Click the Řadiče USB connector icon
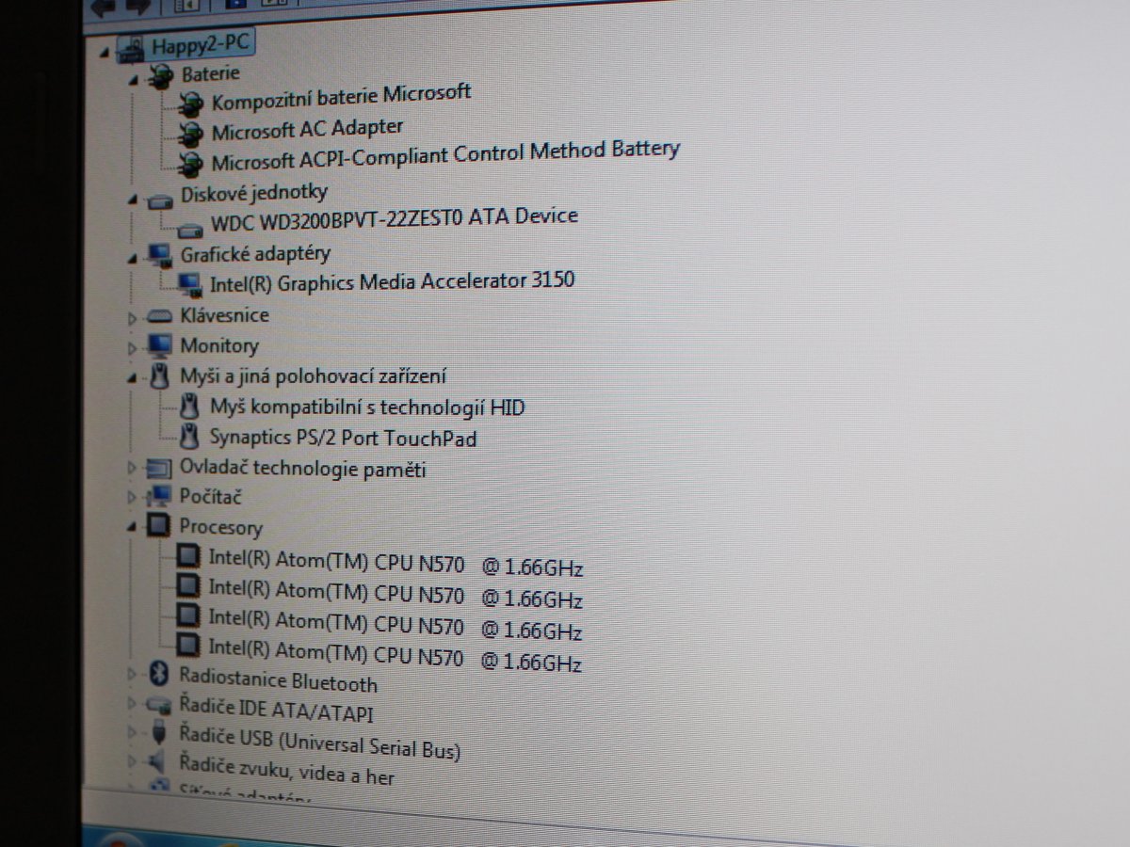Viewport: 1130px width, 847px height. (159, 732)
